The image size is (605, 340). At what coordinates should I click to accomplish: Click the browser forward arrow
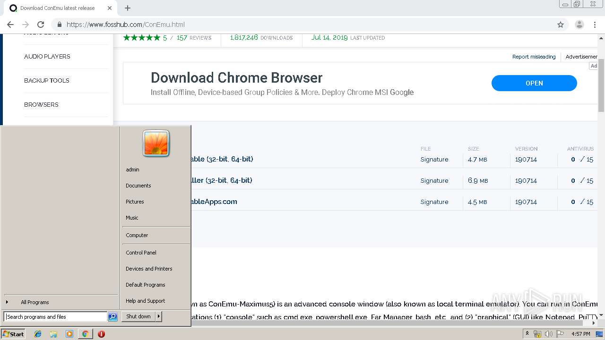[x=26, y=25]
